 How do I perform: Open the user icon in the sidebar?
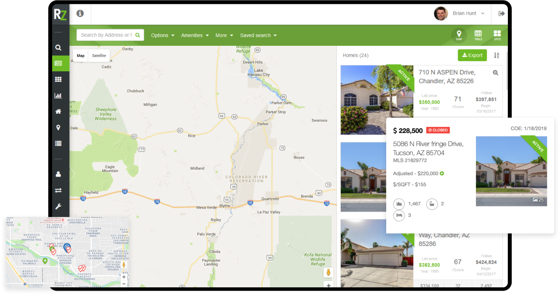pyautogui.click(x=58, y=174)
